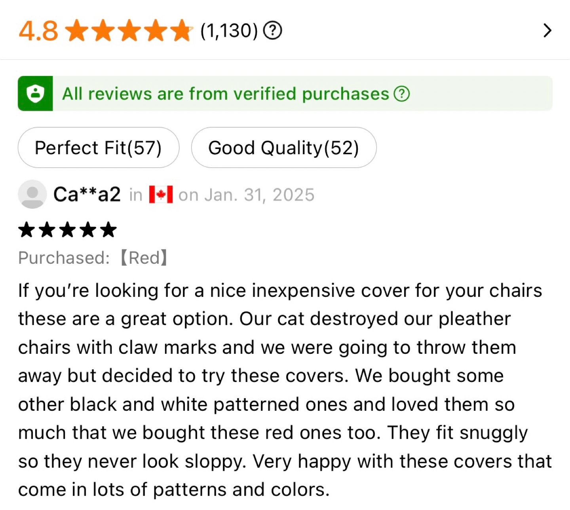
Task: Click the green verified shield icon
Action: pos(35,94)
